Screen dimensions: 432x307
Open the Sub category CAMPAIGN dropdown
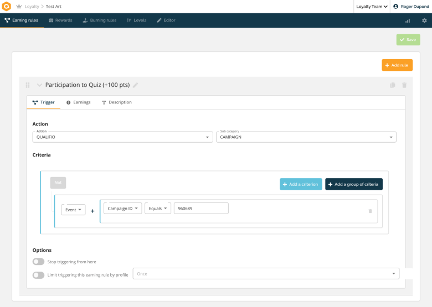pyautogui.click(x=306, y=137)
